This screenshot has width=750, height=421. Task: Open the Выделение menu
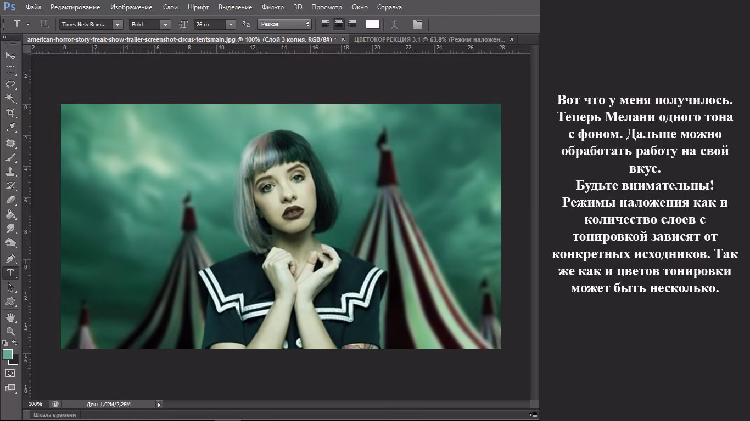coord(235,7)
